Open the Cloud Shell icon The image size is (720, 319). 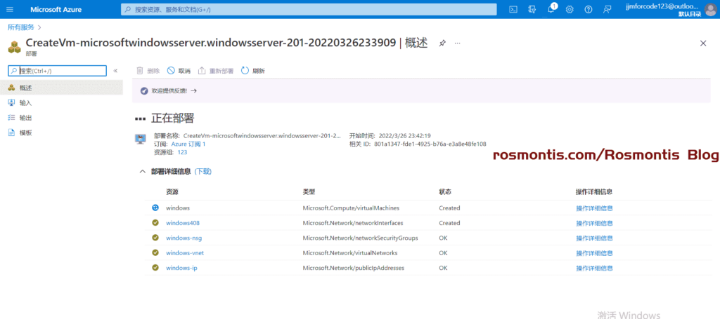514,9
